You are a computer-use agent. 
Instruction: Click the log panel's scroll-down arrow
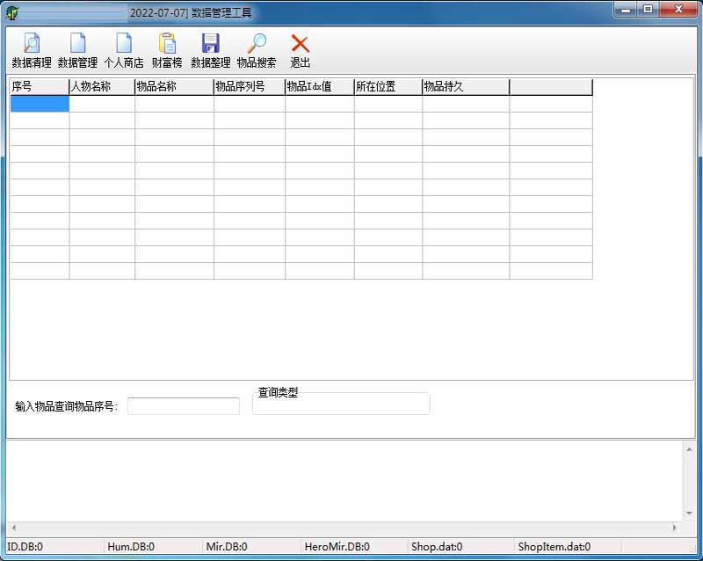click(x=688, y=513)
